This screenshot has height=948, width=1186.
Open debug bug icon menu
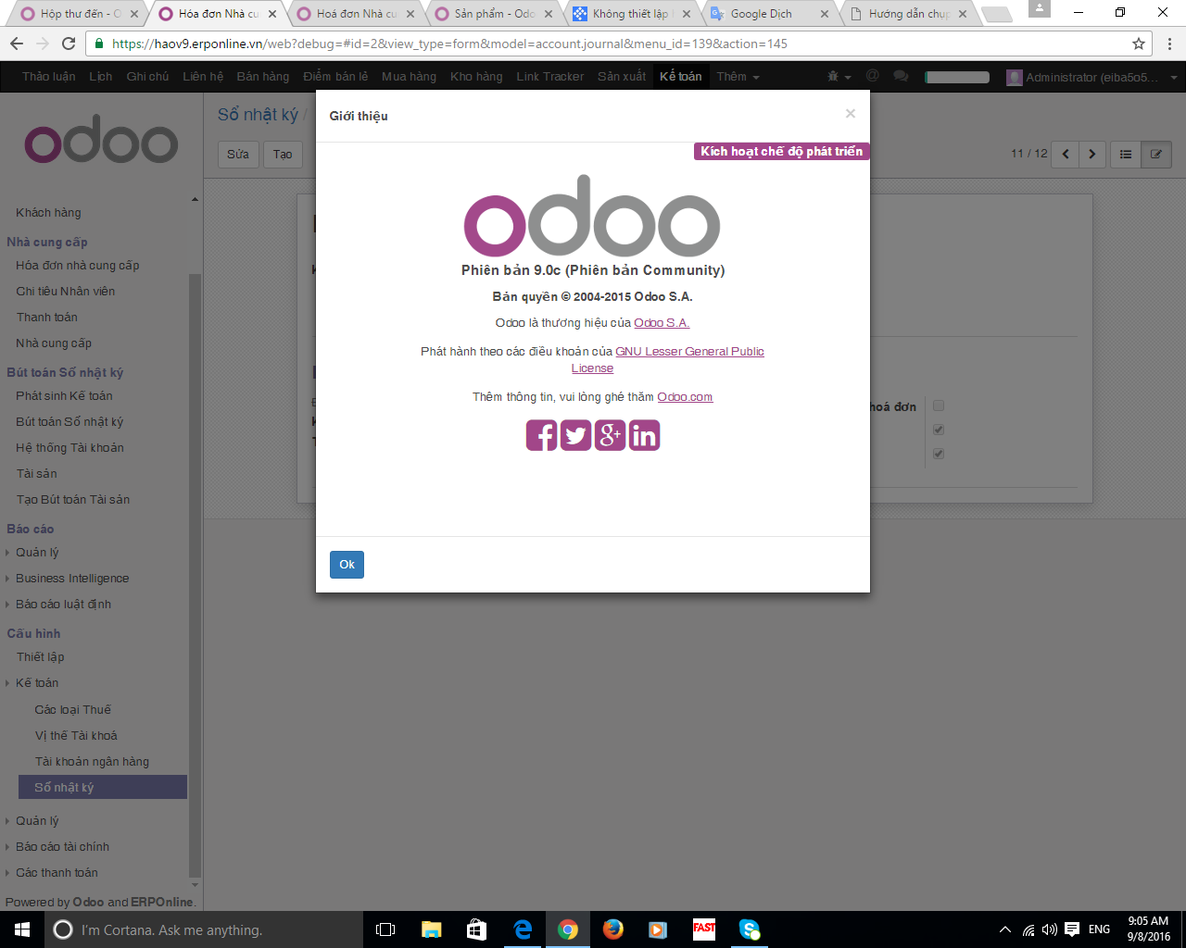(x=838, y=77)
